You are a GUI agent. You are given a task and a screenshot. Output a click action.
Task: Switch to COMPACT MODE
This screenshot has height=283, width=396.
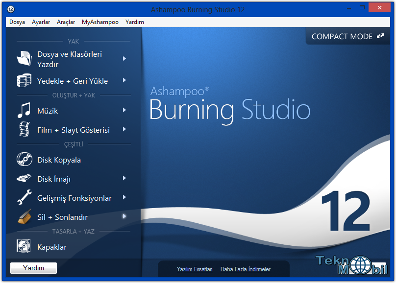coord(348,36)
